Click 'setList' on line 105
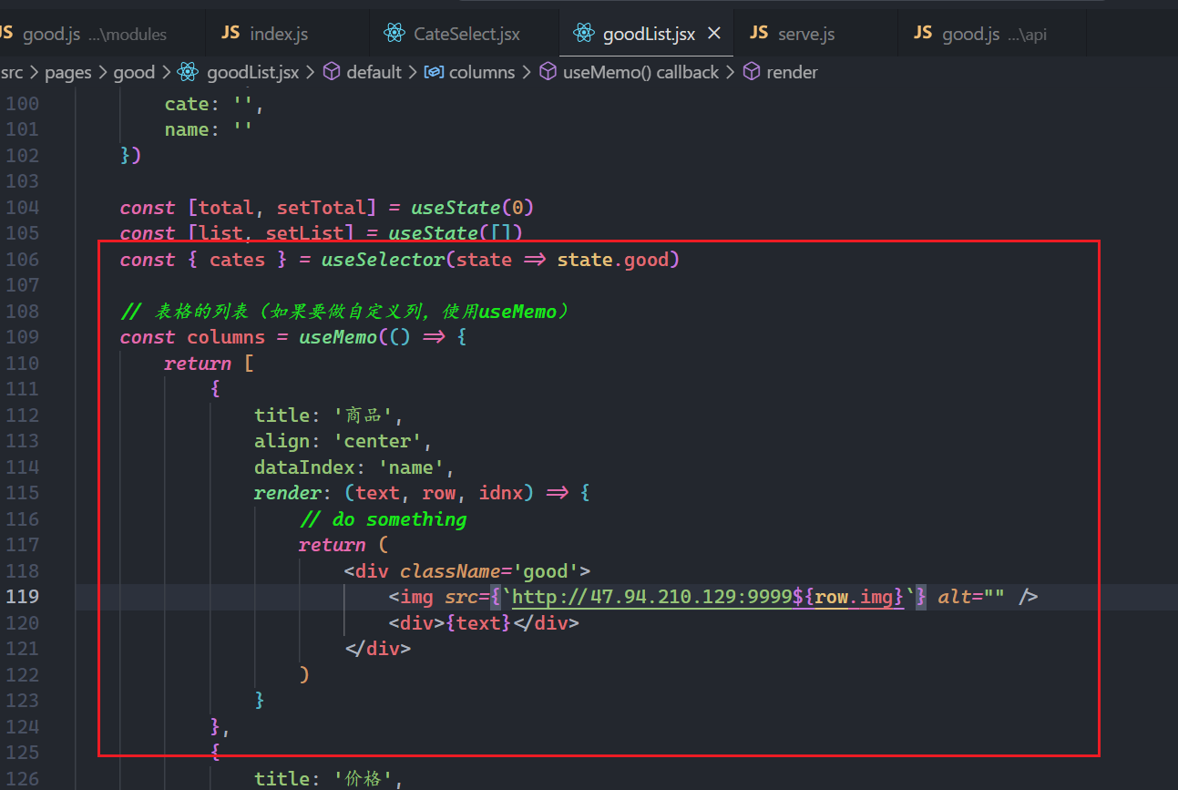Screen dimensions: 1178x790 [304, 233]
